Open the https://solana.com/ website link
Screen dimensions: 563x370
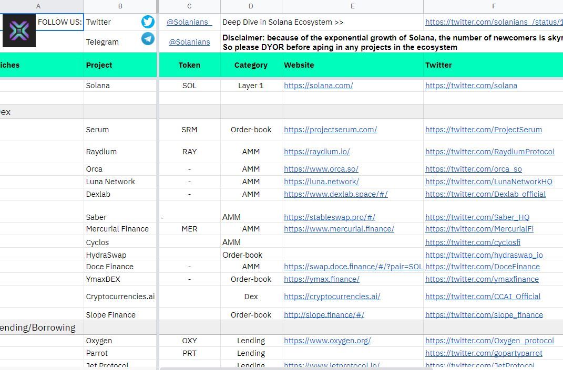coord(318,86)
